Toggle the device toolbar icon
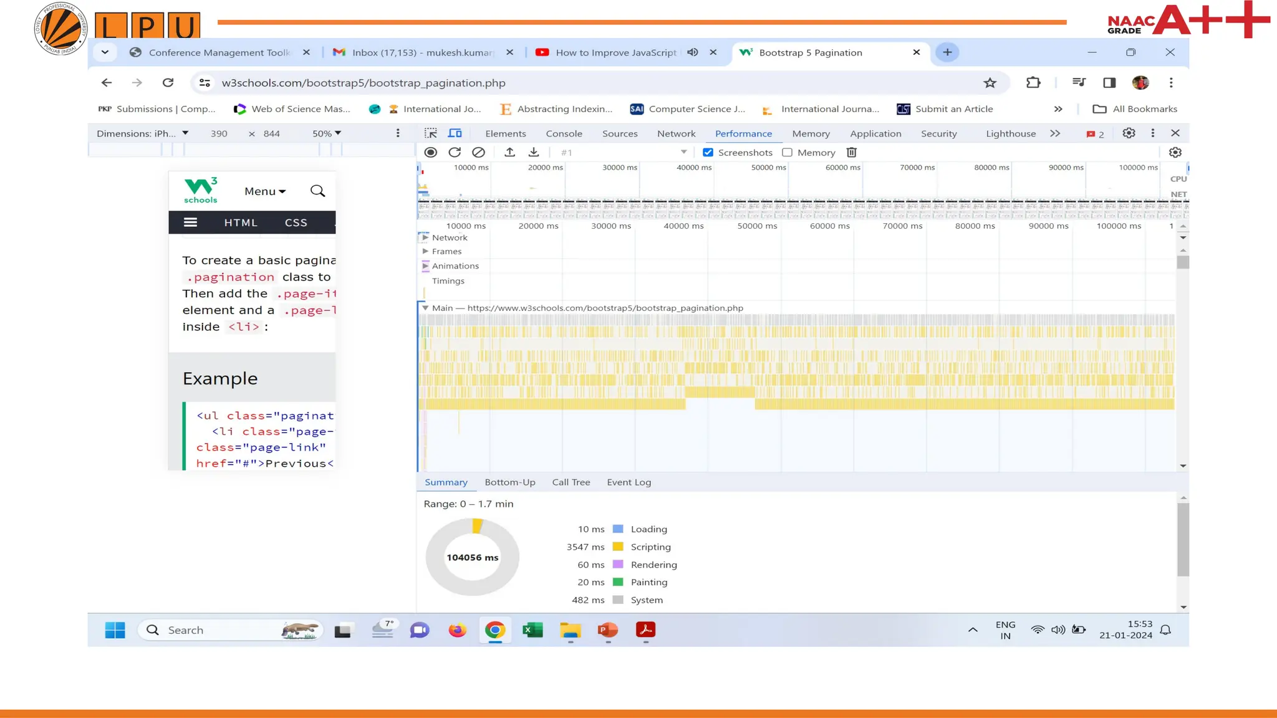 (x=455, y=133)
